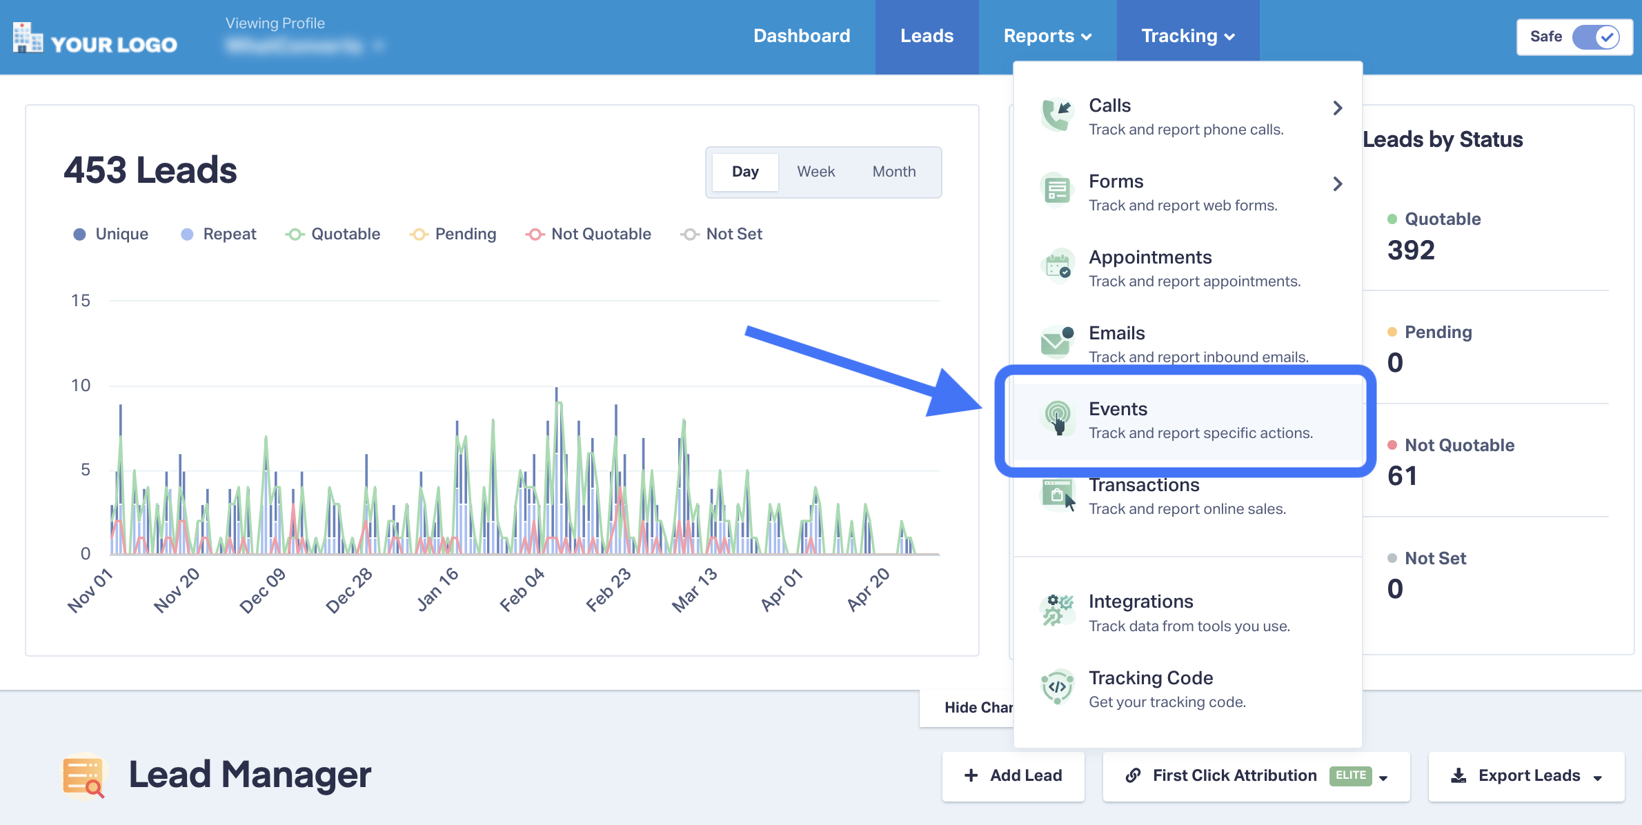Select the Calls phone icon

[1056, 115]
